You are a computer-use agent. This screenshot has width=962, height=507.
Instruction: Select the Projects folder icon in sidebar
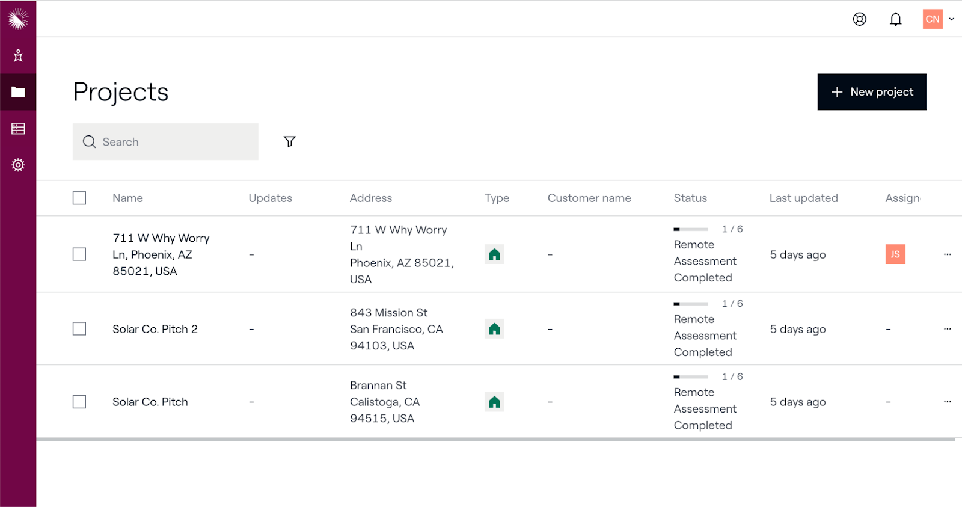click(x=18, y=92)
